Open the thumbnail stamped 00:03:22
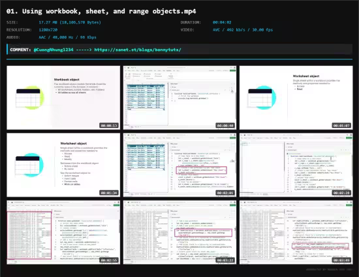The width and height of the screenshot is (359, 277). click(179, 233)
